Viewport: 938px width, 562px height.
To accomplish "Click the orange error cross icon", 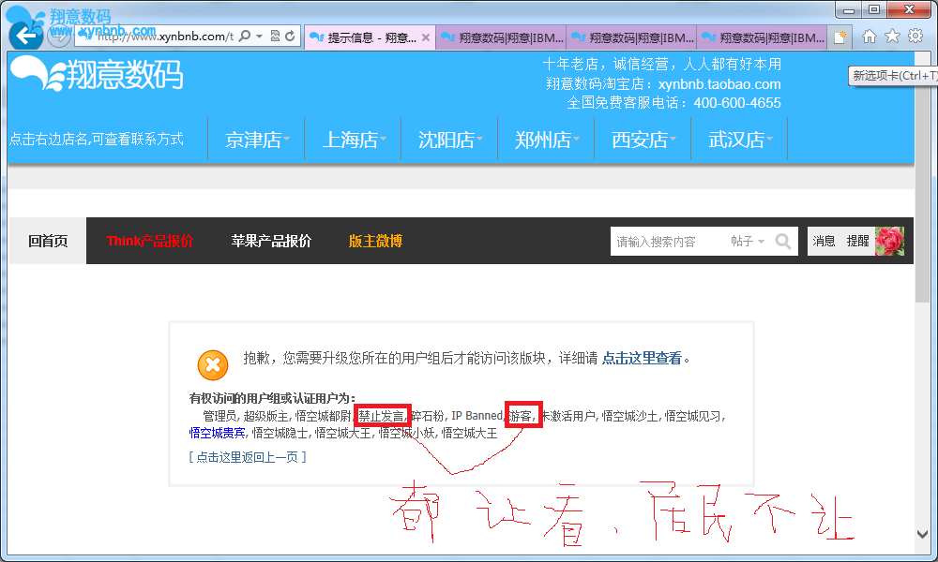I will [213, 365].
